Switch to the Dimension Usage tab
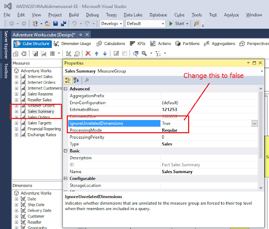Viewport: 269px width, 229px height. [x=72, y=44]
